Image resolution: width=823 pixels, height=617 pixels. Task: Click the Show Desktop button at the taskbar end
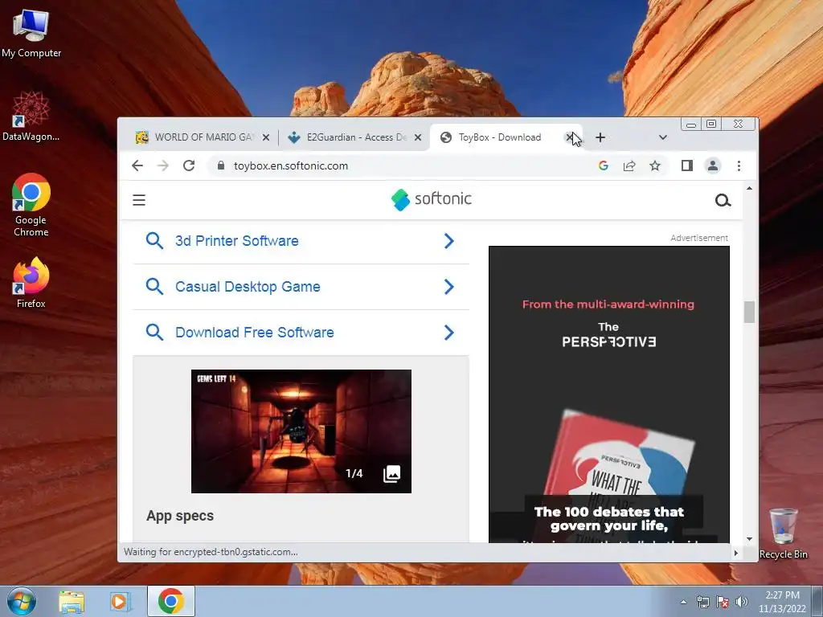point(817,601)
